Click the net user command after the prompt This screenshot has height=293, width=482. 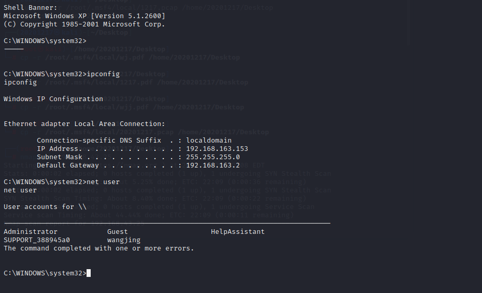coord(103,182)
